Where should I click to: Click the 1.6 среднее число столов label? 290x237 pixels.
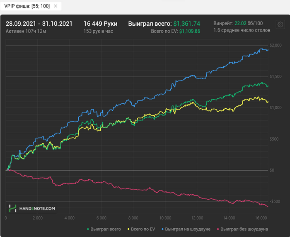pos(242,30)
